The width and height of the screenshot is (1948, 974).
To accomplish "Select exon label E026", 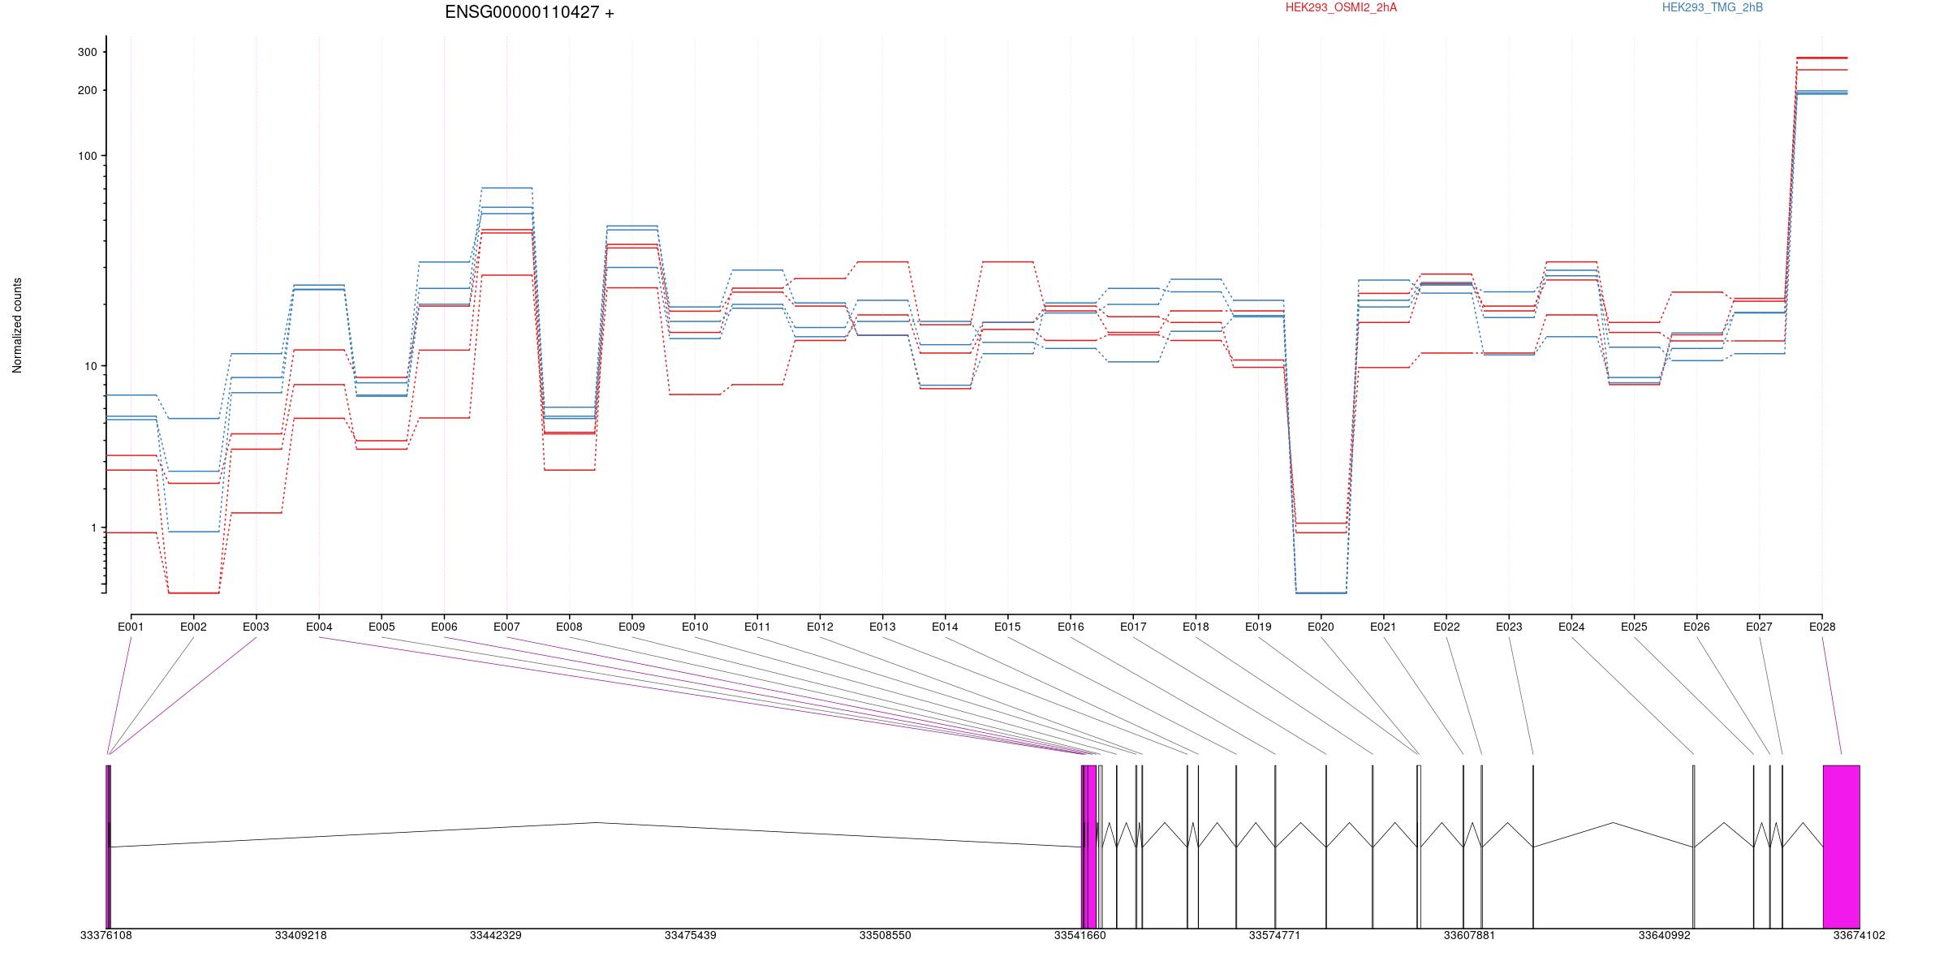I will pos(1696,627).
